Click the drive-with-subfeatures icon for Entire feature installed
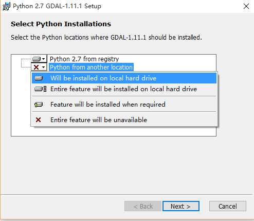 pos(41,89)
